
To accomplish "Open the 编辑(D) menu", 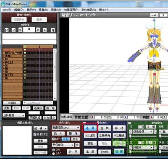I will pyautogui.click(x=19, y=10).
